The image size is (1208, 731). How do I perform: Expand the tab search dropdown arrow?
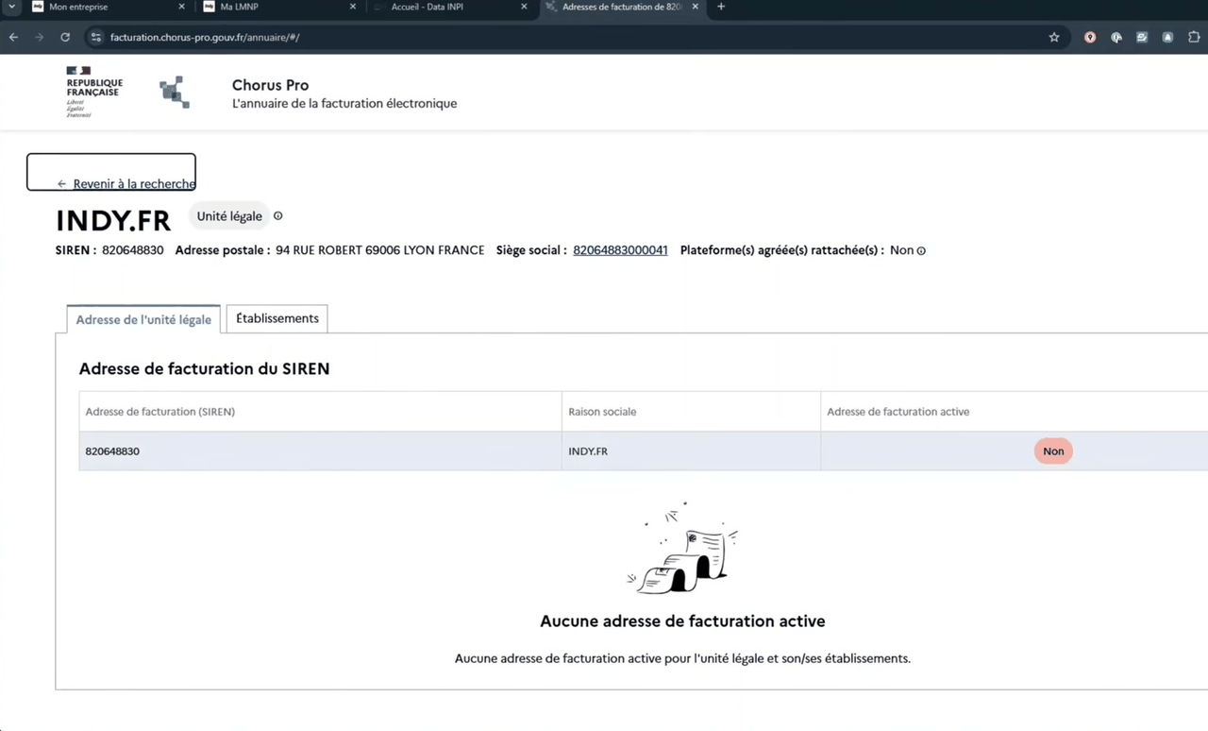click(12, 7)
